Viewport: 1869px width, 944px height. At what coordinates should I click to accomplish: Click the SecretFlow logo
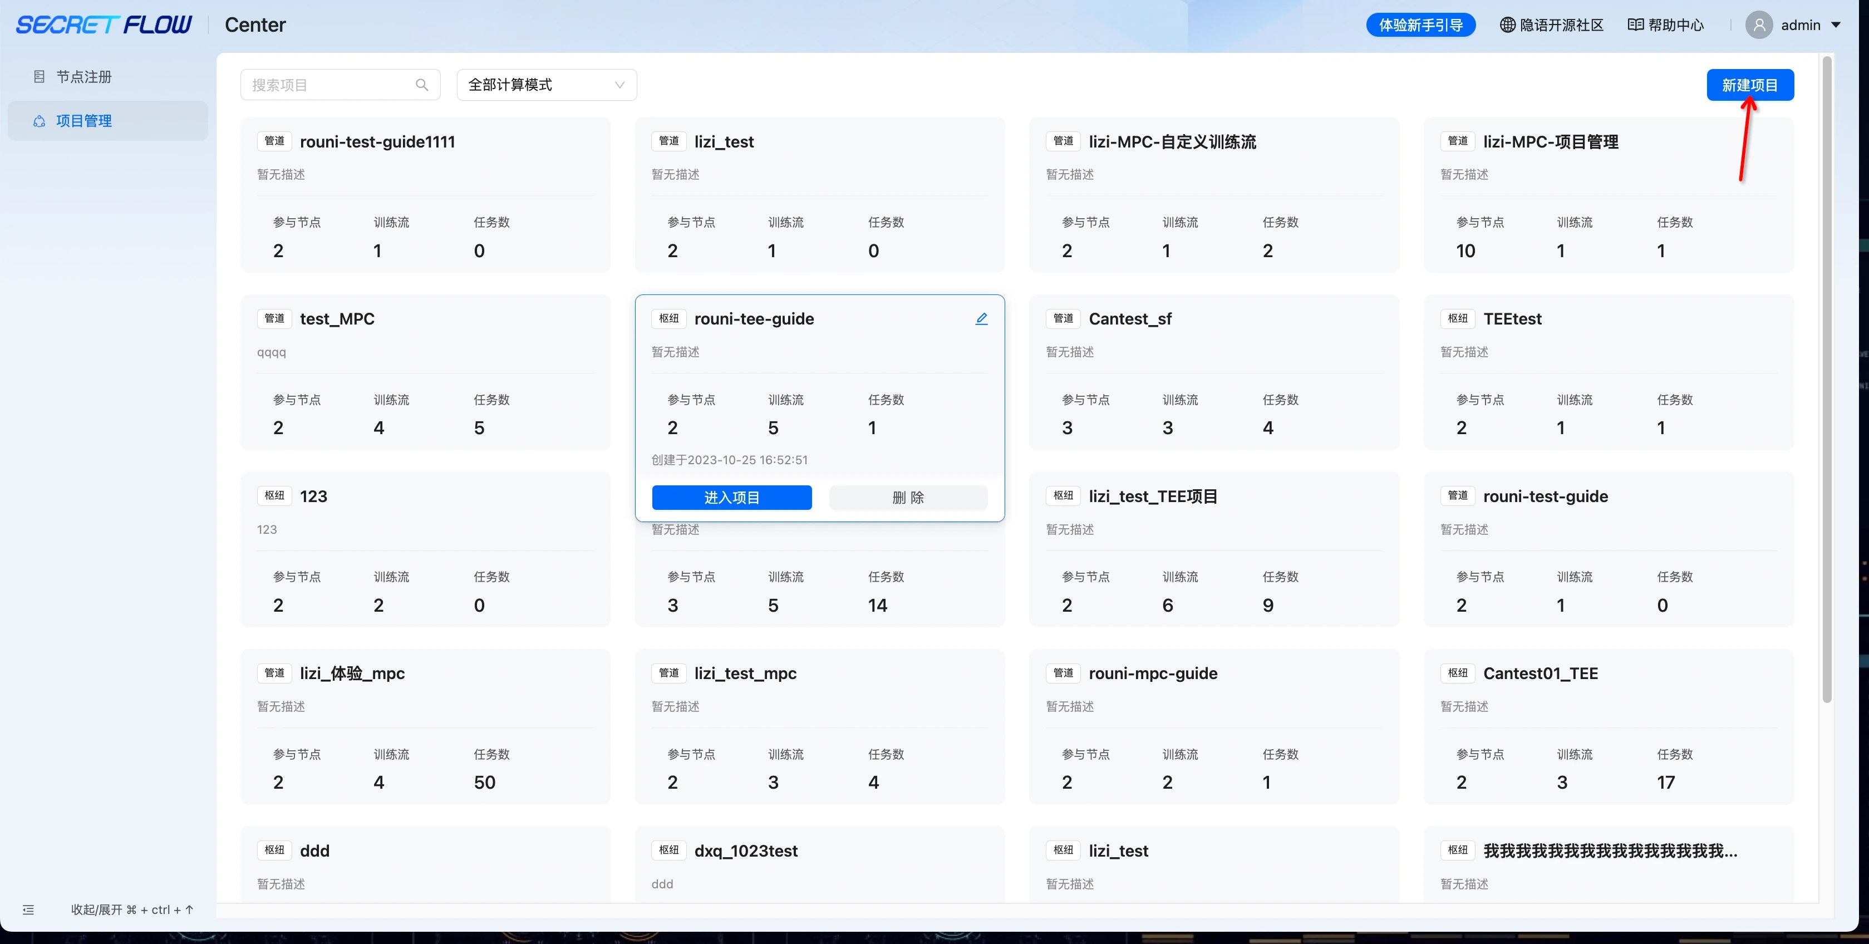click(x=104, y=26)
